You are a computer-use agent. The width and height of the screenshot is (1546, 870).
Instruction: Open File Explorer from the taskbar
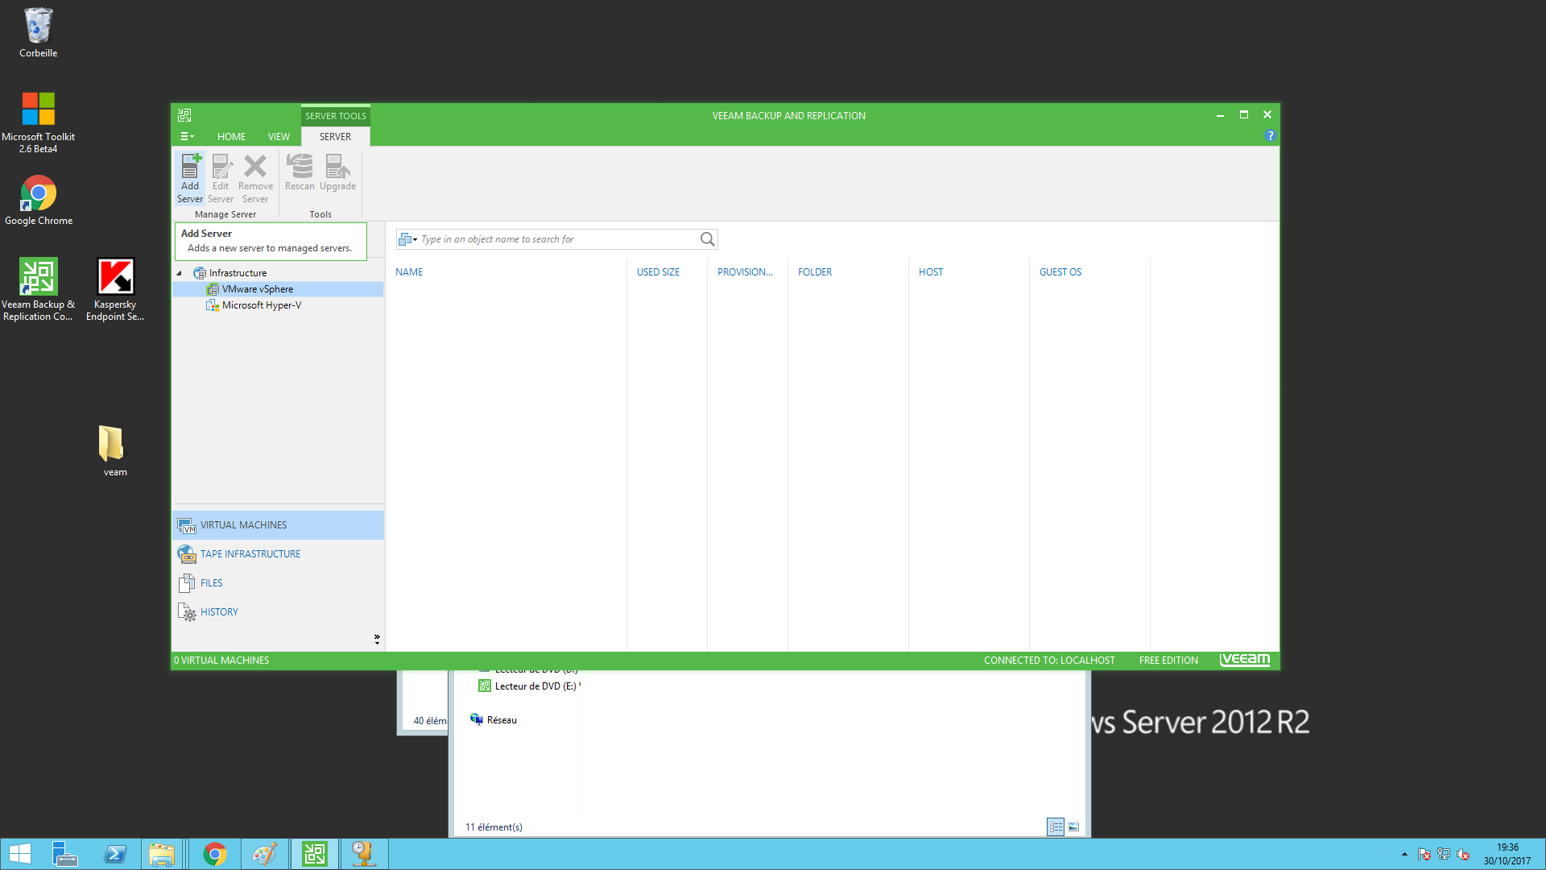point(162,854)
